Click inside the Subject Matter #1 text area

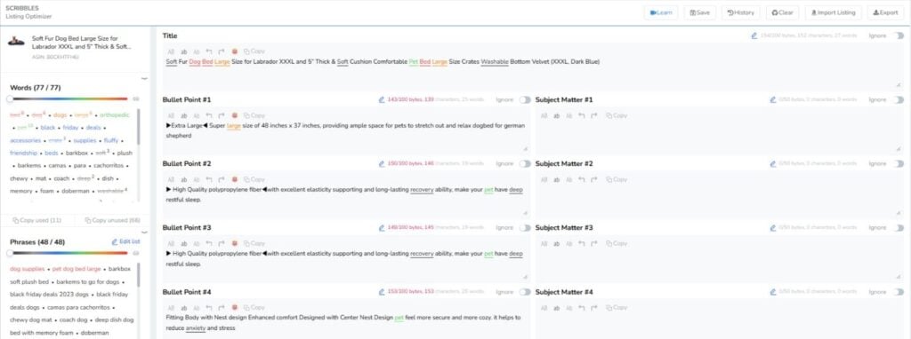[x=719, y=137]
